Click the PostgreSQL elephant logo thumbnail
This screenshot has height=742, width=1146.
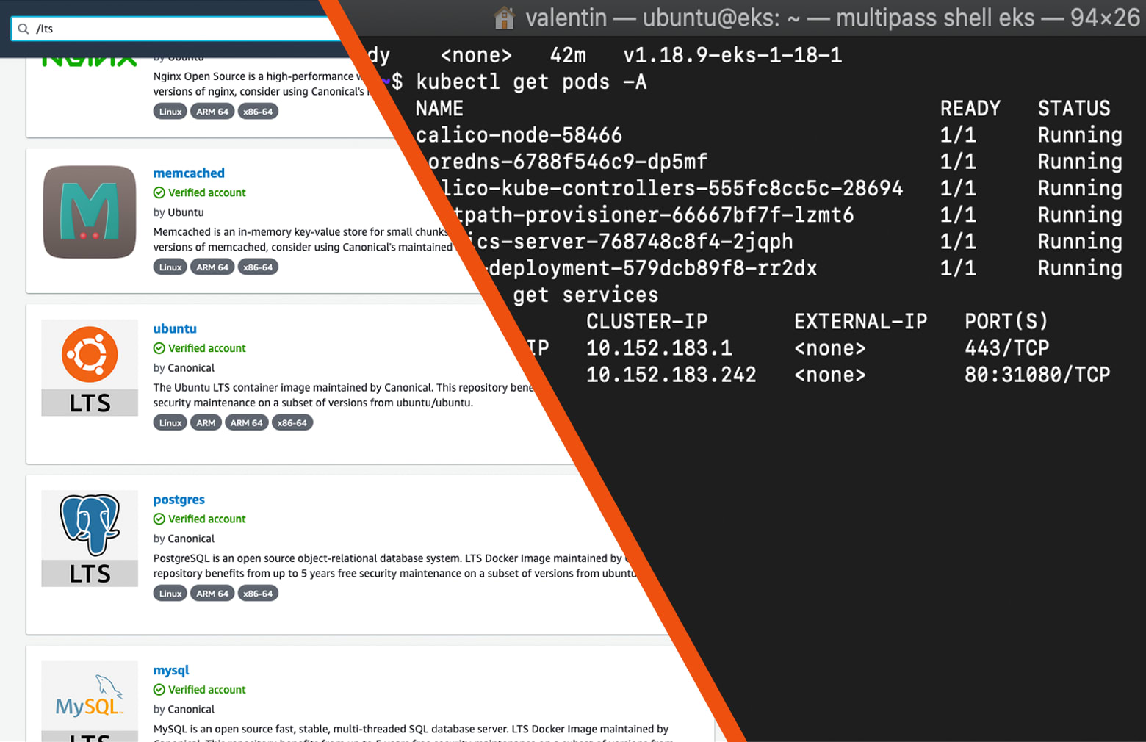point(90,539)
